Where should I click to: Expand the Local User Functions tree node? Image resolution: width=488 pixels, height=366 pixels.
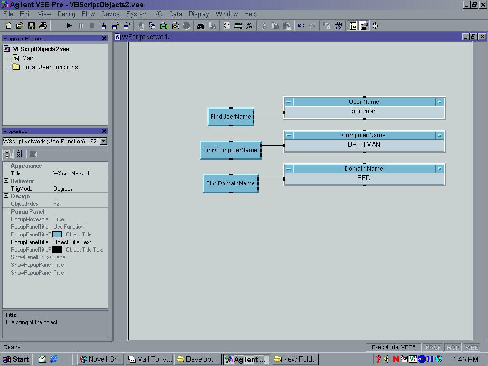tap(7, 67)
